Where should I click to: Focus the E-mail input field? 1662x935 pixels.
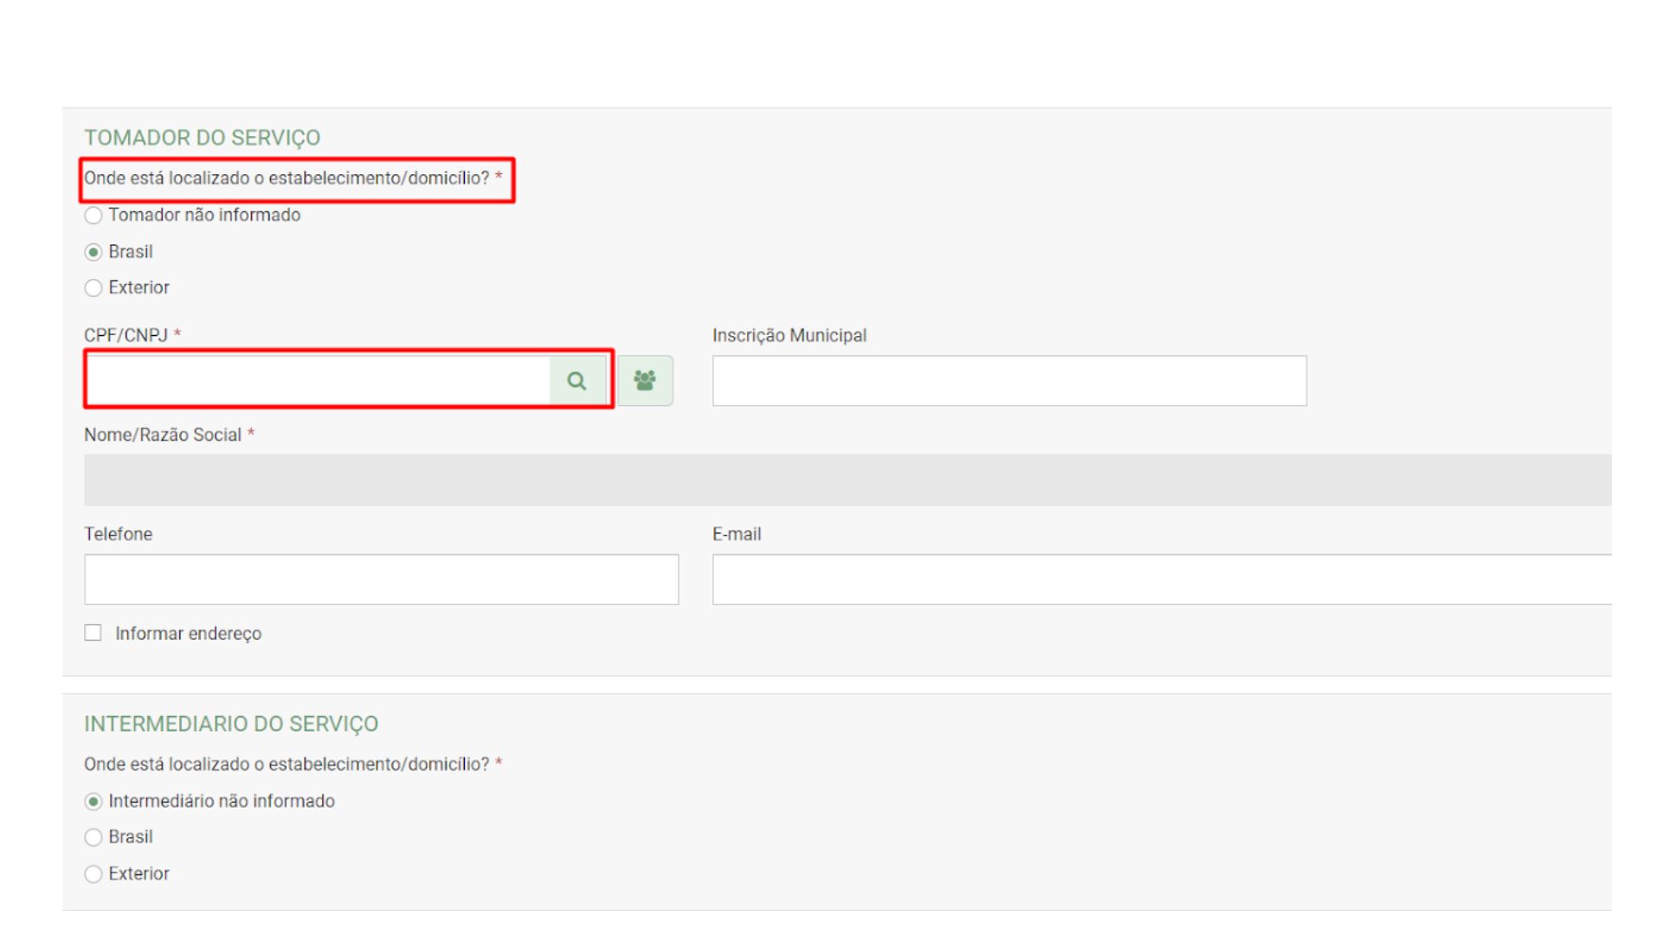tap(1160, 579)
